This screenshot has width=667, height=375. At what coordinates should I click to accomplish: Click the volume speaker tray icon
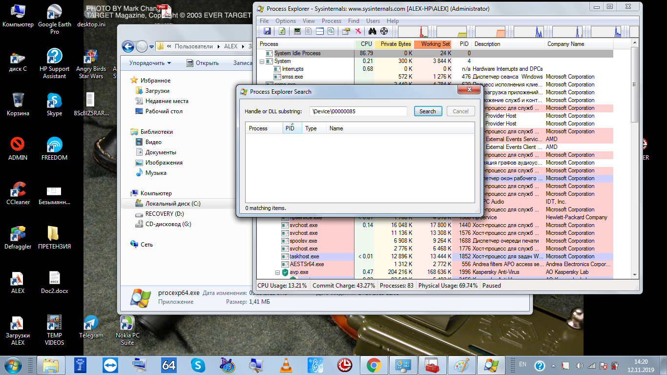(x=579, y=365)
